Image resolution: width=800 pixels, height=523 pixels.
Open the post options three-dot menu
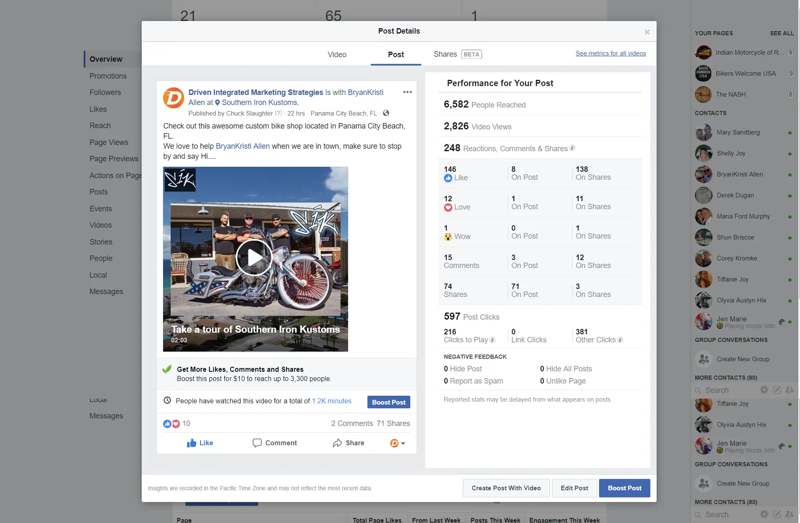click(407, 92)
